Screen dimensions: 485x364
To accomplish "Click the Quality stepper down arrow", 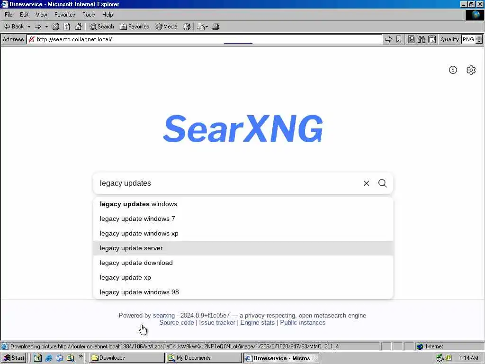I will point(479,42).
